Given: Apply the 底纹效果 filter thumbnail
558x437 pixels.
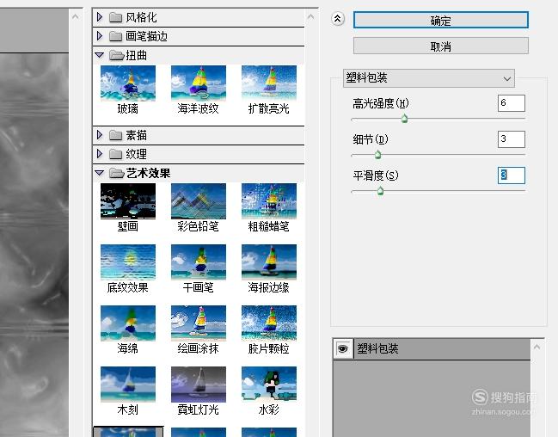Looking at the screenshot, I should [128, 262].
